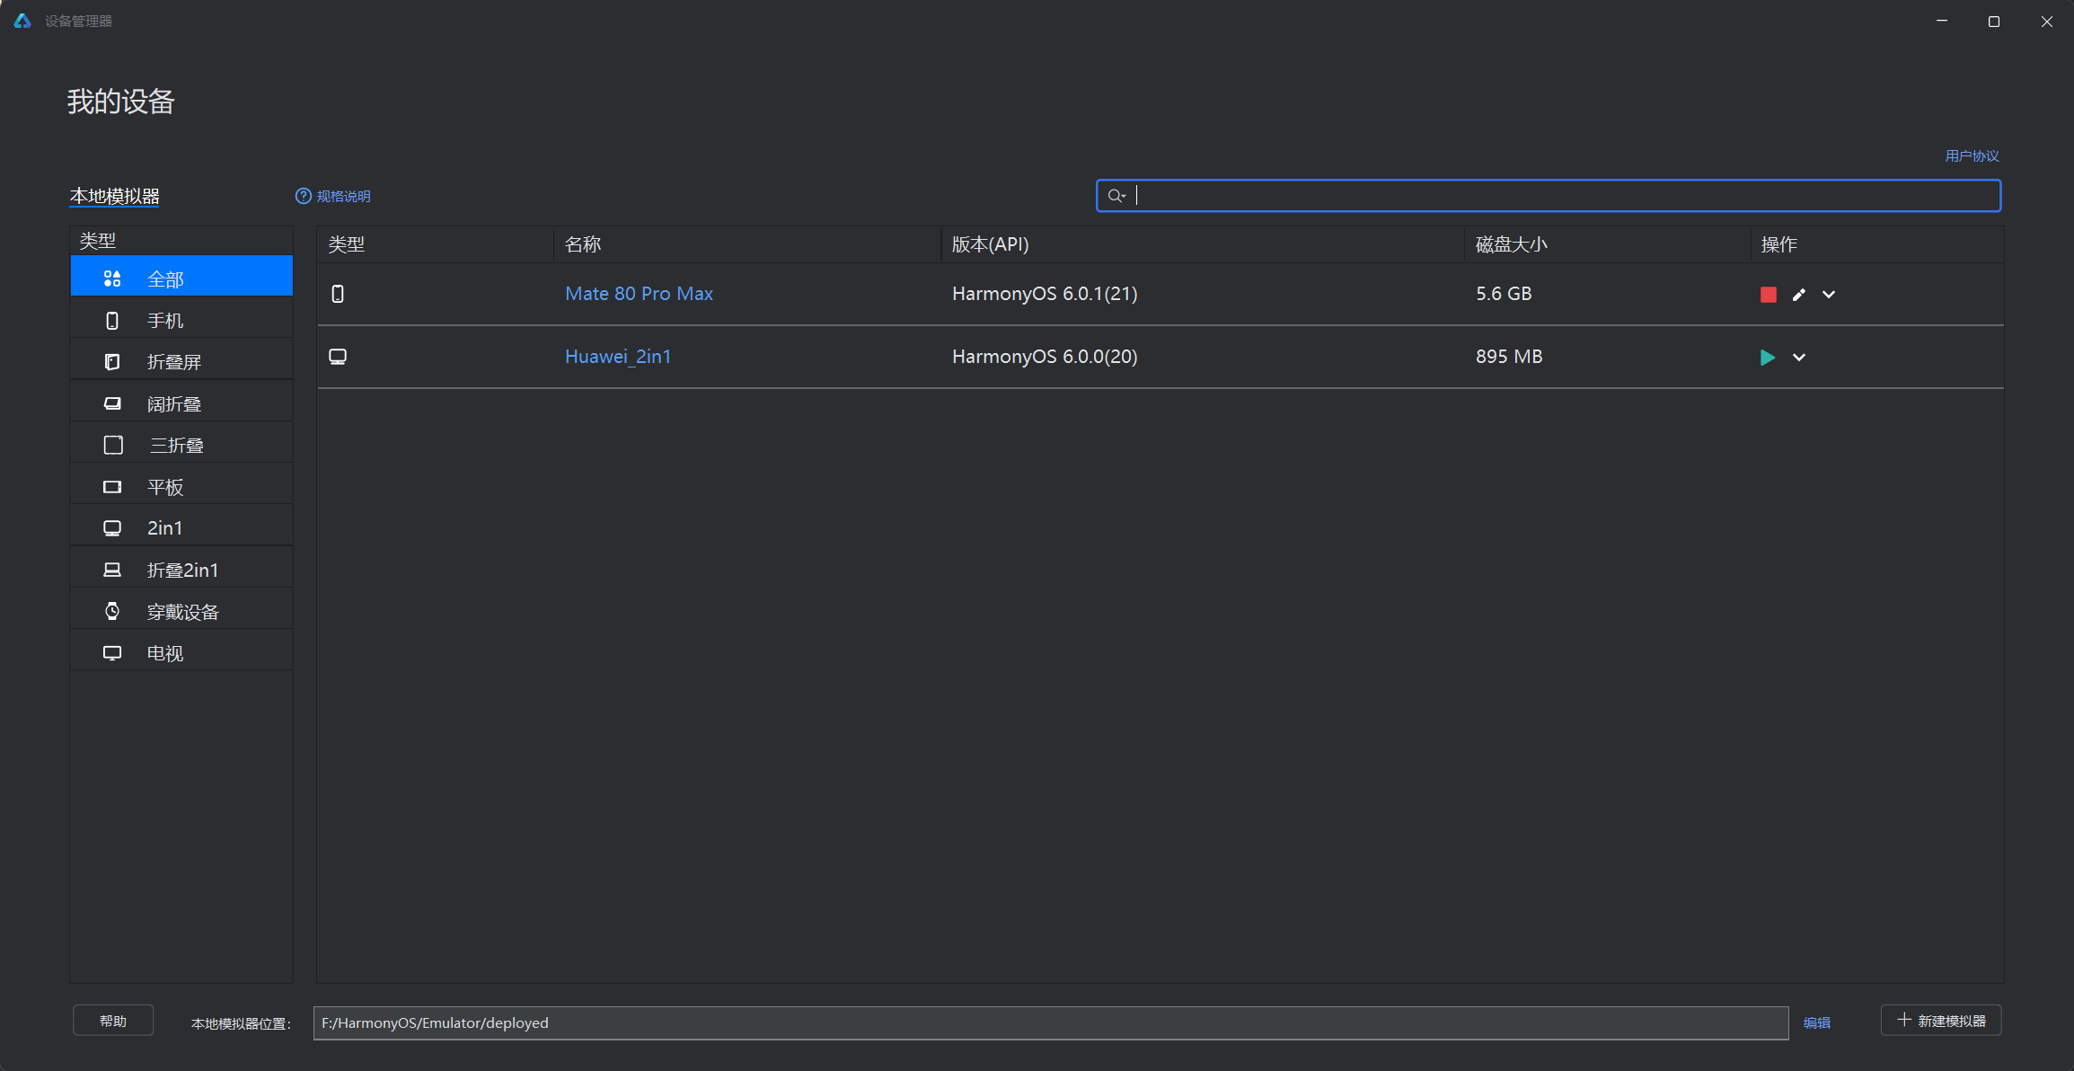Sort by the 类型 column header
This screenshot has width=2074, height=1071.
tap(347, 244)
